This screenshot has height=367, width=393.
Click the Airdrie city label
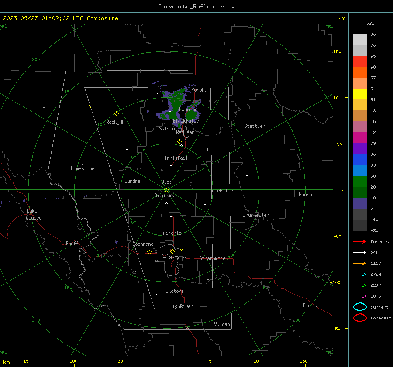172,233
